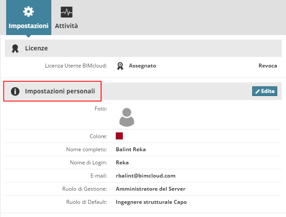Switch to the Attività tab
The image size is (286, 217).
pos(67,25)
